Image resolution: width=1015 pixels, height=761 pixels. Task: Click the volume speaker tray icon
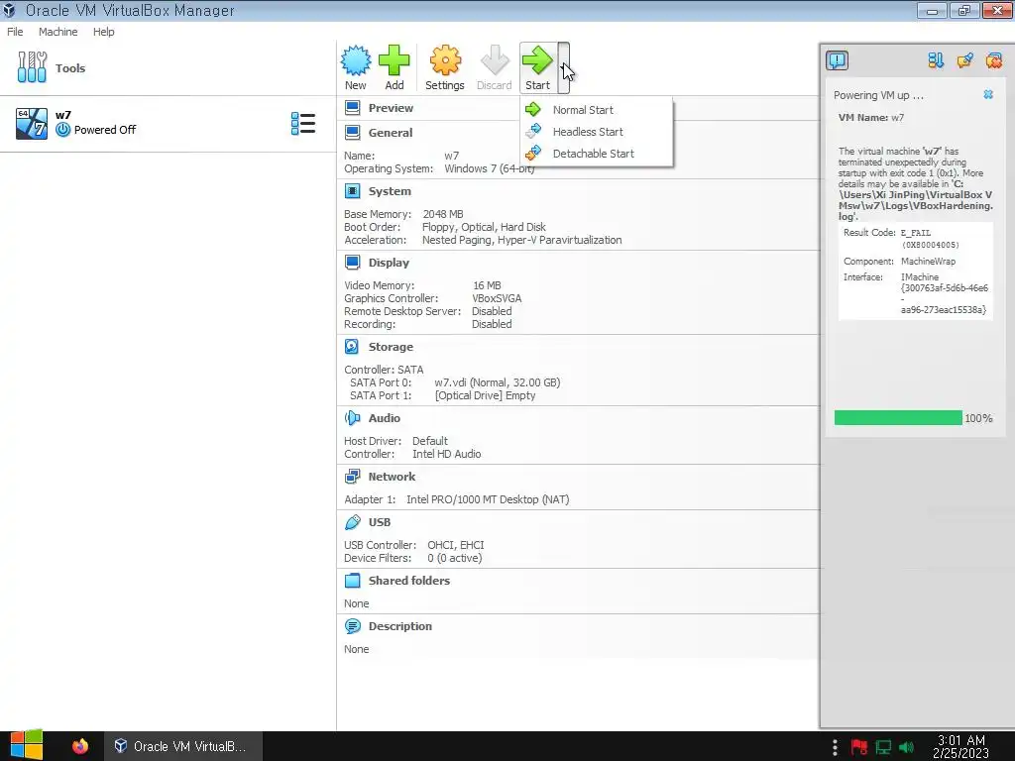click(x=906, y=747)
